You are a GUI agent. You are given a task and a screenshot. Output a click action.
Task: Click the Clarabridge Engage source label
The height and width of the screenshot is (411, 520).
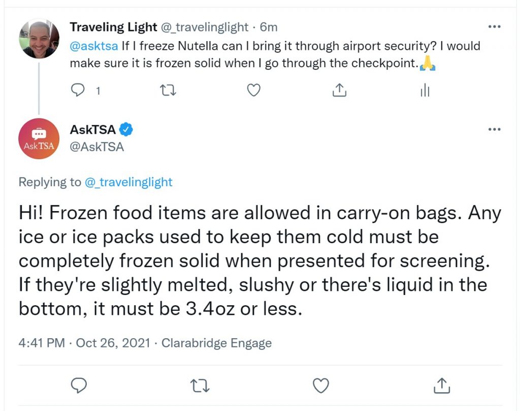216,343
